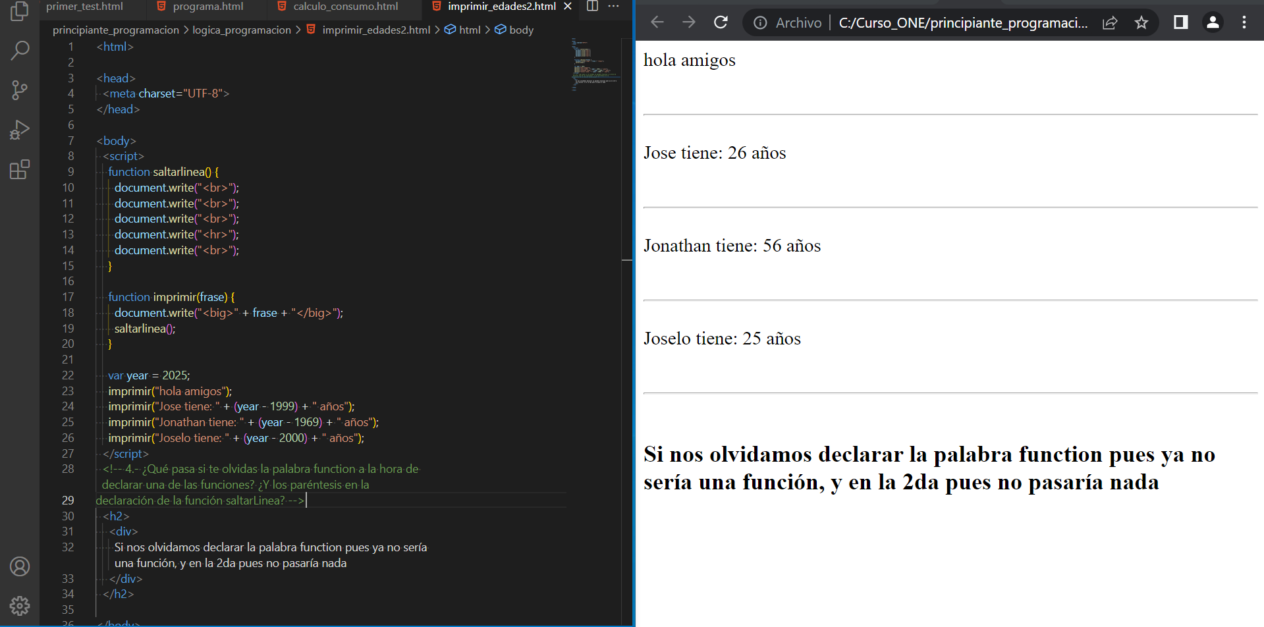This screenshot has width=1264, height=627.
Task: Bookmark this page with the star icon
Action: [x=1141, y=23]
